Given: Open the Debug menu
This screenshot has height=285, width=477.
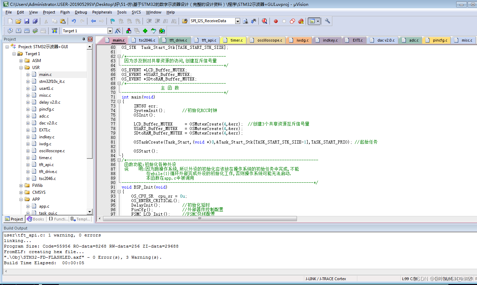Looking at the screenshot, I should 81,12.
